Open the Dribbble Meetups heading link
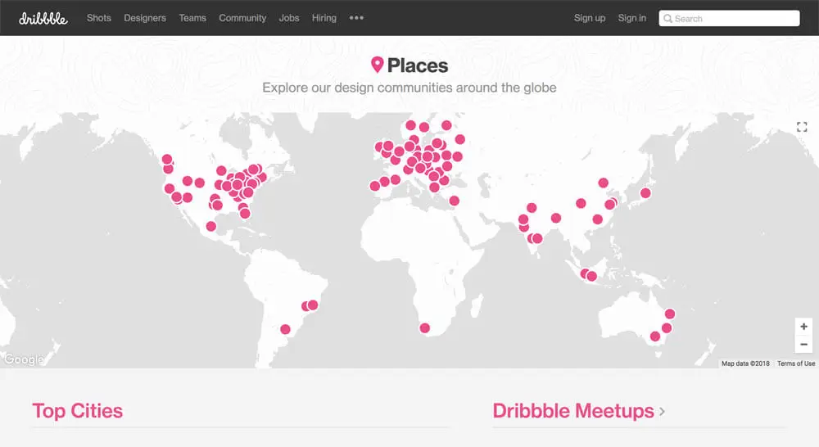This screenshot has height=447, width=819. (x=573, y=411)
